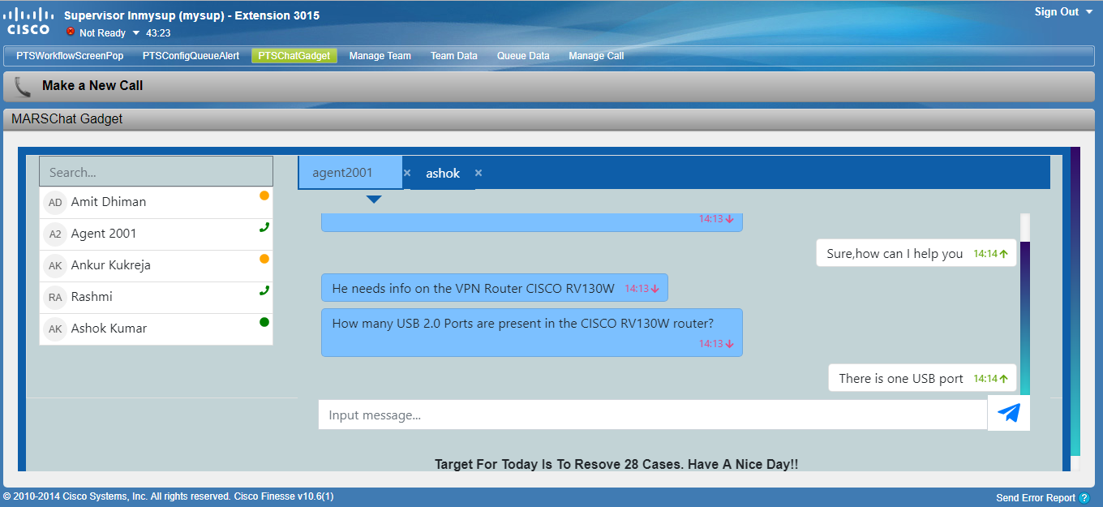The width and height of the screenshot is (1103, 507).
Task: Click the red Not Ready status icon
Action: pos(72,33)
